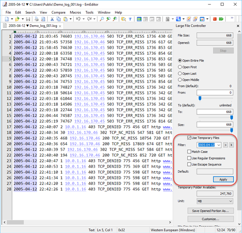Enable Match Case checkbox
242x233 pixels.
click(189, 152)
